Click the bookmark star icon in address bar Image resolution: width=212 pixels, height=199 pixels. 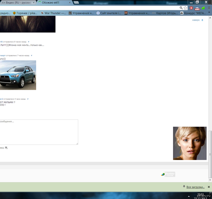pos(185,8)
